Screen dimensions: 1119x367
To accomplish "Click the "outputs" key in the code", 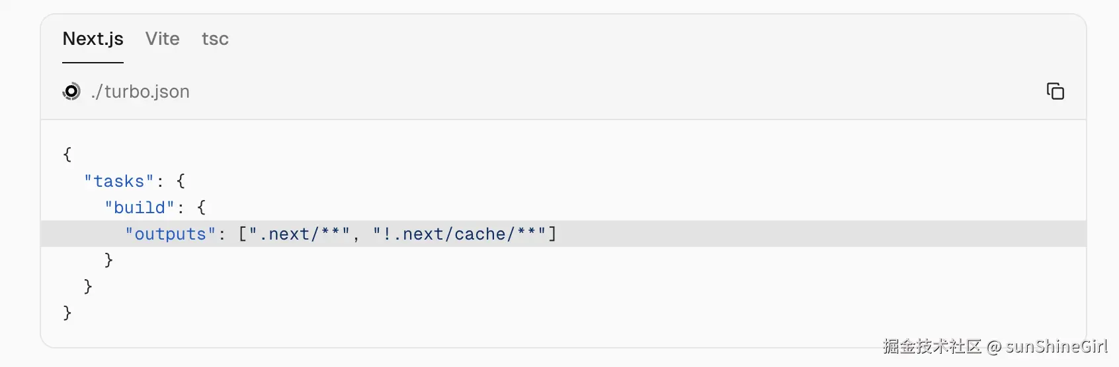I will click(171, 234).
